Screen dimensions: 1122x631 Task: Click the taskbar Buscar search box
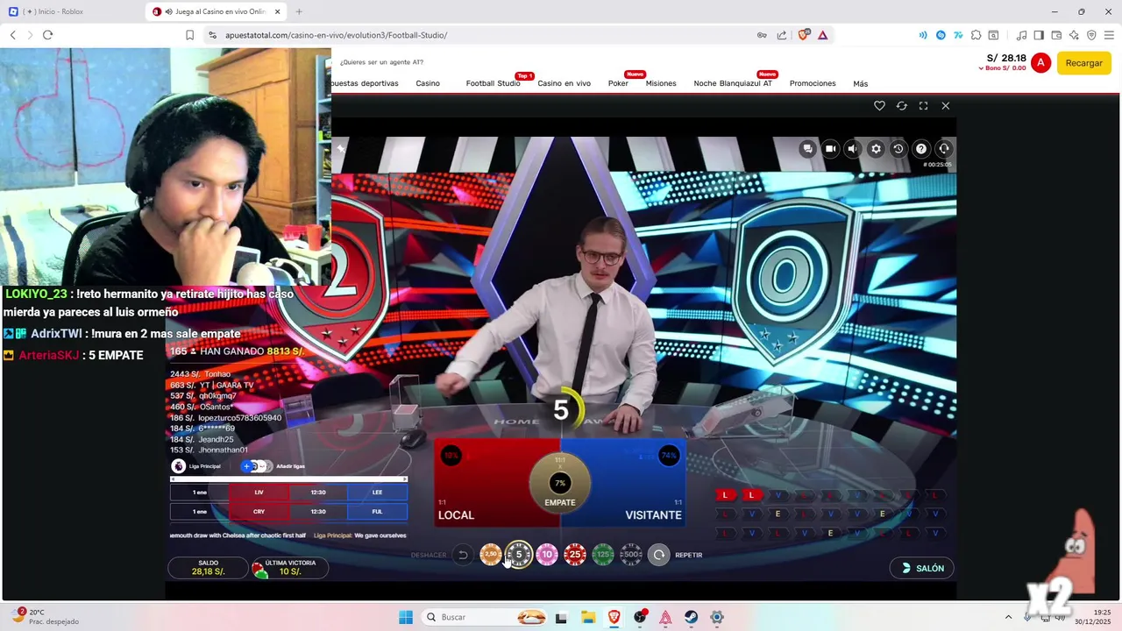[486, 617]
